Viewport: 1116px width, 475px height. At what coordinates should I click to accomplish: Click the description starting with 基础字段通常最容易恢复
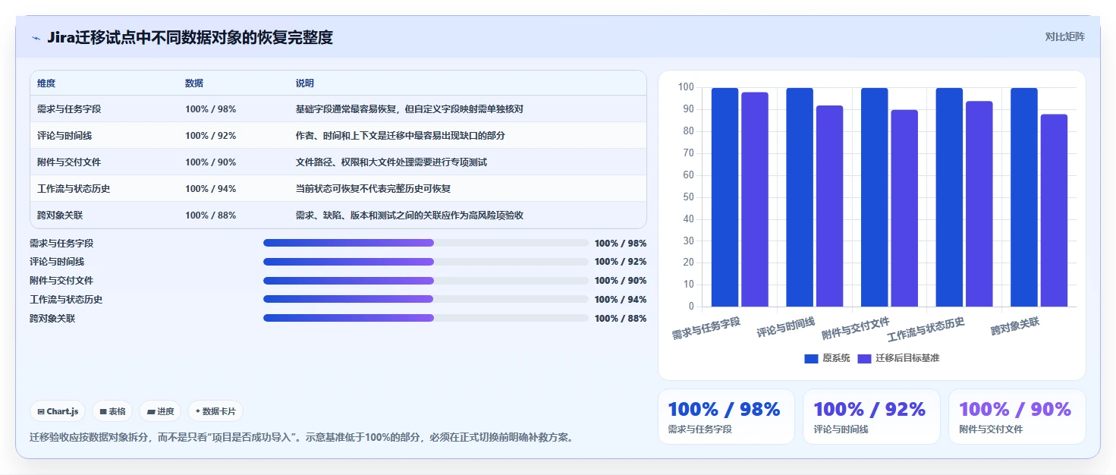410,109
